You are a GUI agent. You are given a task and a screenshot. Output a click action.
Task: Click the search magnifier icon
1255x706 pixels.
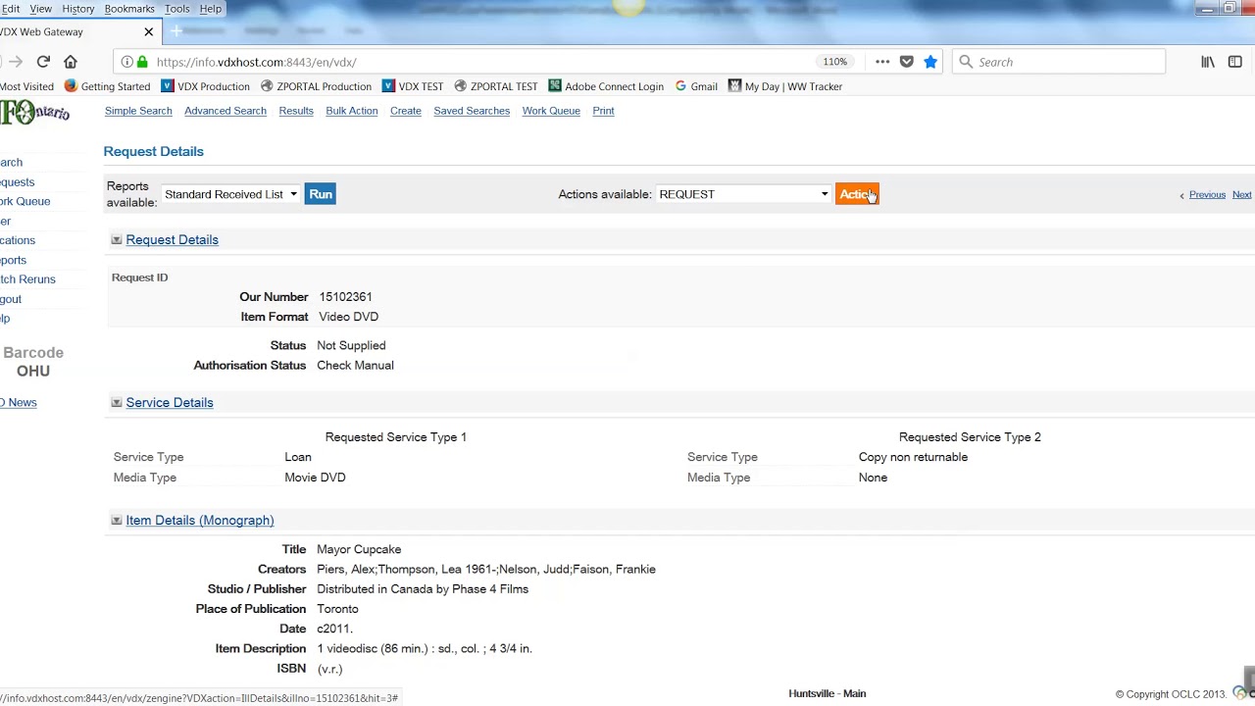[x=966, y=62]
